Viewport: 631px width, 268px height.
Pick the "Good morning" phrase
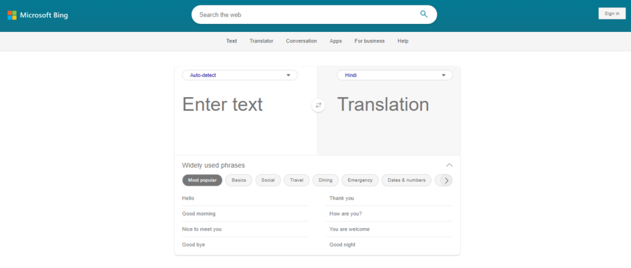199,213
